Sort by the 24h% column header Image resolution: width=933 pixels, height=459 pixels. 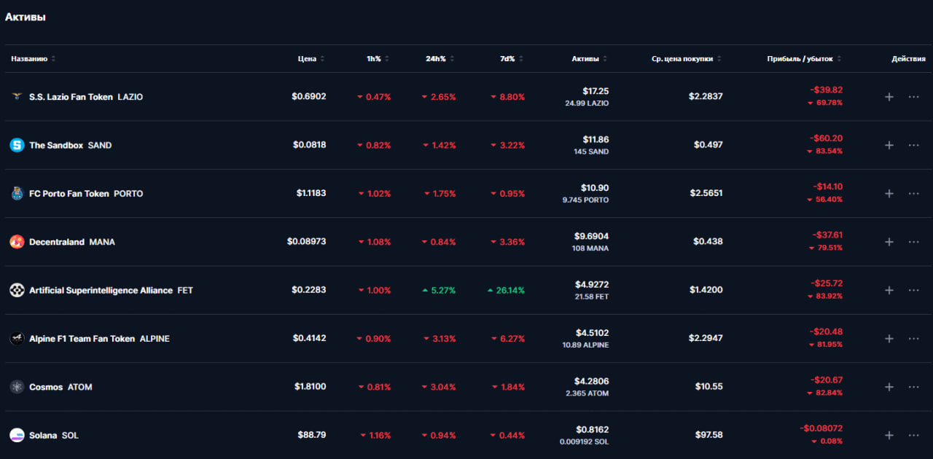click(x=440, y=58)
